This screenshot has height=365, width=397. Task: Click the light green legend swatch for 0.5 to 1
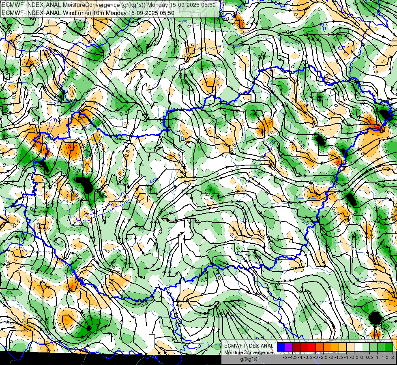(x=373, y=347)
